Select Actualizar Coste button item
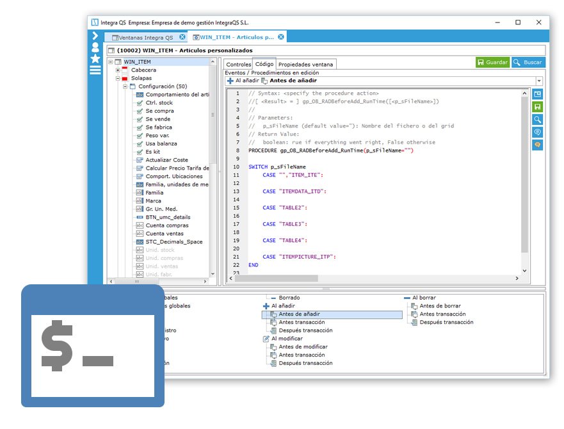 [166, 160]
